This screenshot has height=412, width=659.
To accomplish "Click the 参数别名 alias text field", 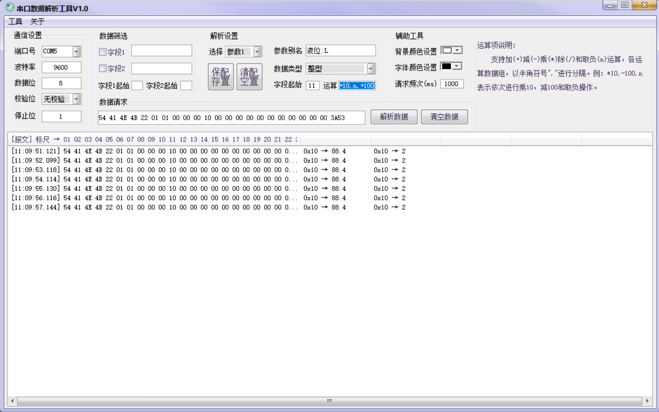I will coord(341,51).
